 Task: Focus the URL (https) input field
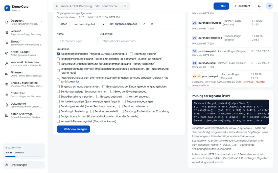point(141,41)
